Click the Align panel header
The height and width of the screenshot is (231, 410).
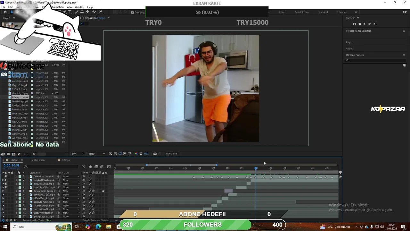click(x=348, y=42)
